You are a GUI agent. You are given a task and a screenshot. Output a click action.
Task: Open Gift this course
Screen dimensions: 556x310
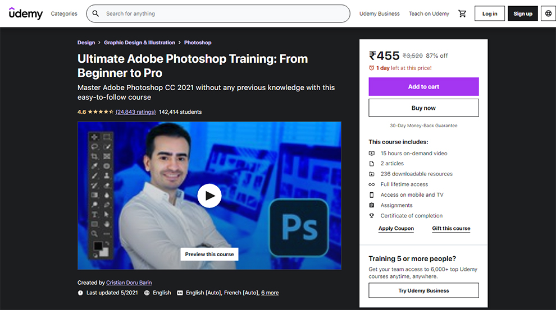coord(451,228)
